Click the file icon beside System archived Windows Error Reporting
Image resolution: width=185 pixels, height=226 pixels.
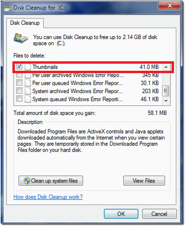28,91
